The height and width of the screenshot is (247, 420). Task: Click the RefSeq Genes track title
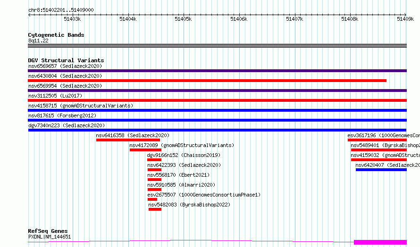[x=48, y=231]
